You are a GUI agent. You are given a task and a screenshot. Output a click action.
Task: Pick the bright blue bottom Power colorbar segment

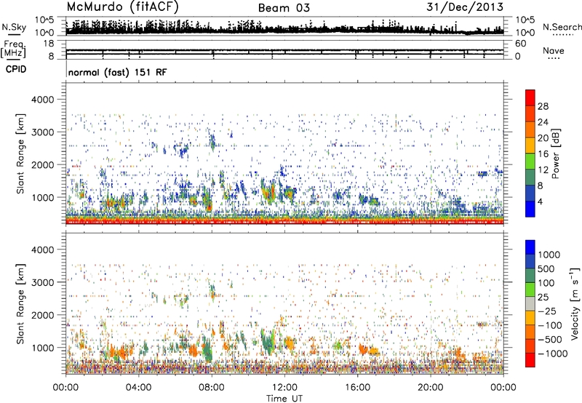pyautogui.click(x=530, y=209)
